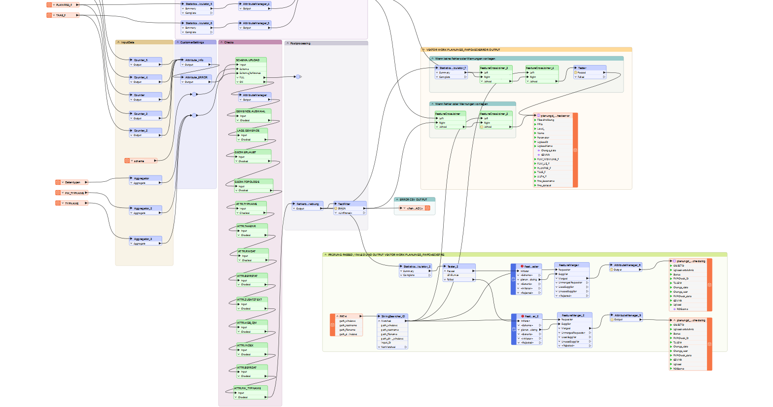Click the junction node right of SCHEMA.UPLOAD

click(298, 77)
